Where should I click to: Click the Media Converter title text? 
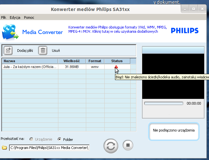[42, 32]
